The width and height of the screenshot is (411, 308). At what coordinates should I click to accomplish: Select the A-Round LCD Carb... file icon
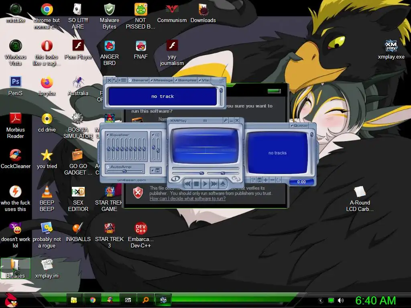(x=360, y=199)
